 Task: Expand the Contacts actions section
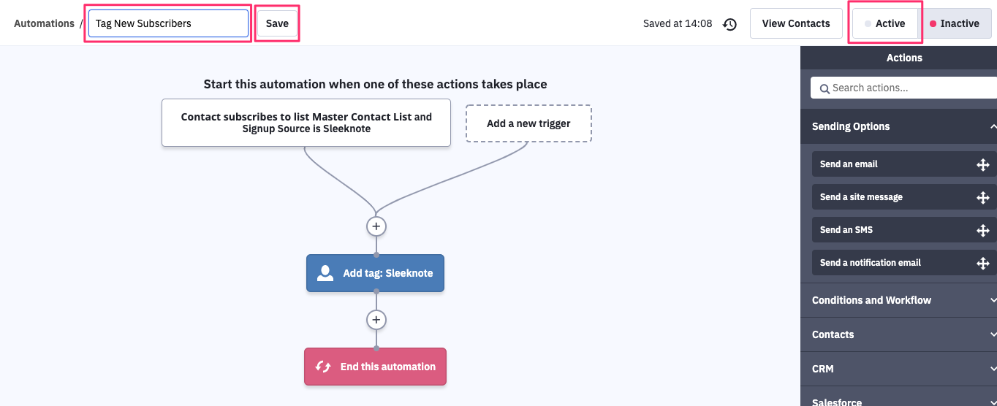pos(992,334)
